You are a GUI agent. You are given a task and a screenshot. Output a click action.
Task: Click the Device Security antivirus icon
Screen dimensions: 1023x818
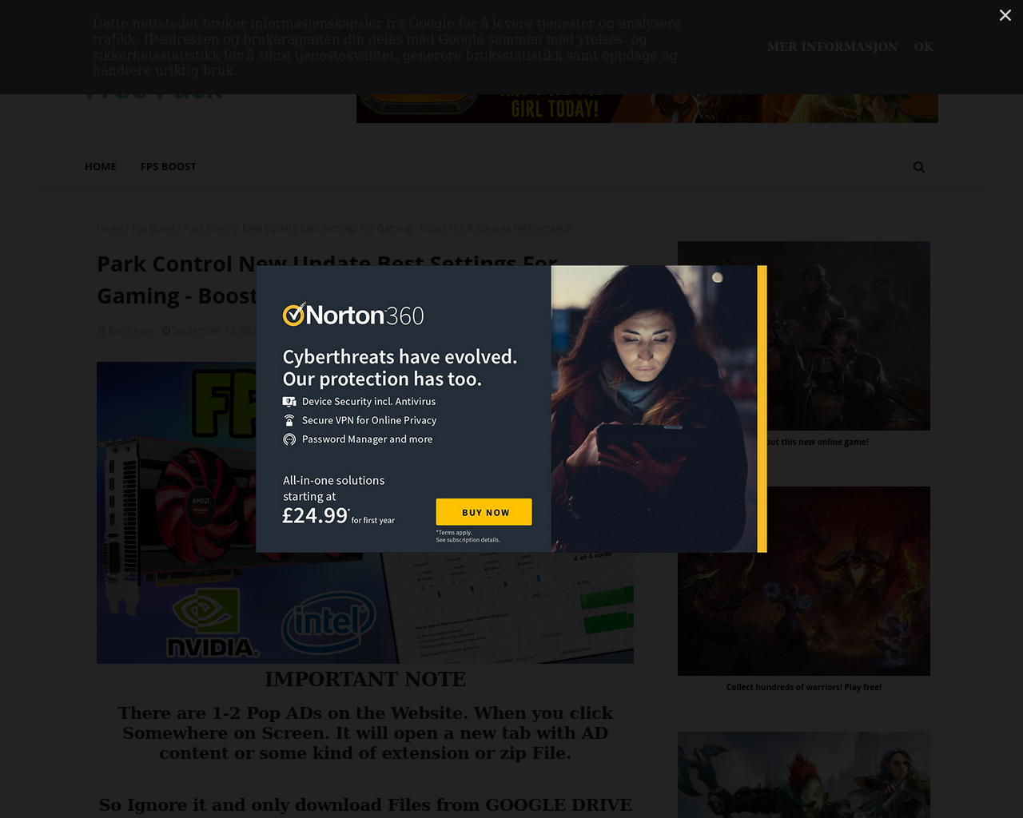click(x=289, y=402)
